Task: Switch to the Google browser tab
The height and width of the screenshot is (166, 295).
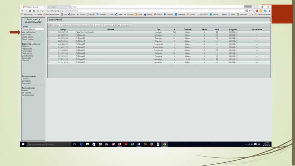Action: [59, 7]
